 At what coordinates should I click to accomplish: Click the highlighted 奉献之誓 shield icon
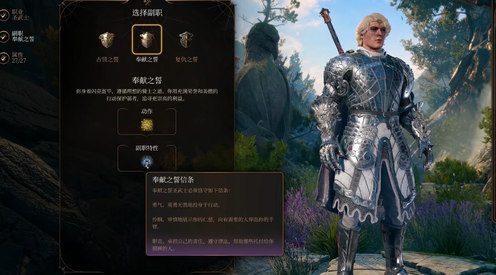(147, 40)
